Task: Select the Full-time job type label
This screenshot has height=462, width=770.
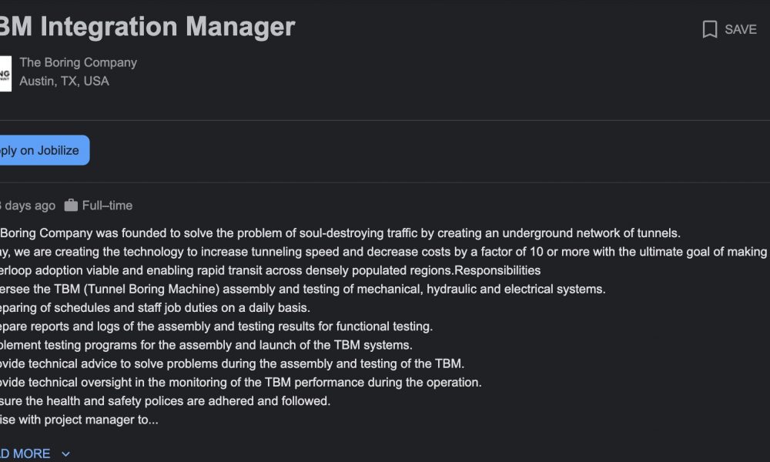Action: 107,206
